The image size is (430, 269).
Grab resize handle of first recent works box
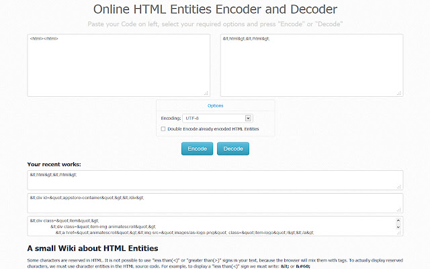tap(399, 187)
